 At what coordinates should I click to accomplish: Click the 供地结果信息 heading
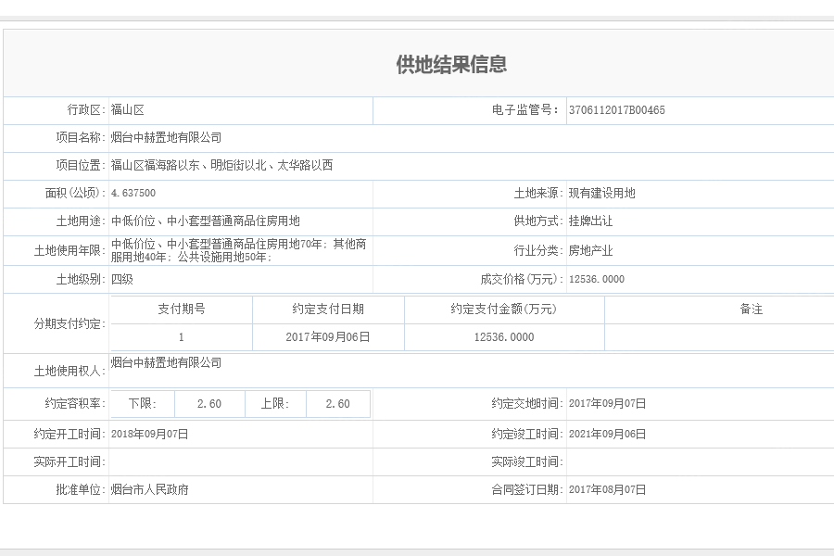[x=451, y=64]
